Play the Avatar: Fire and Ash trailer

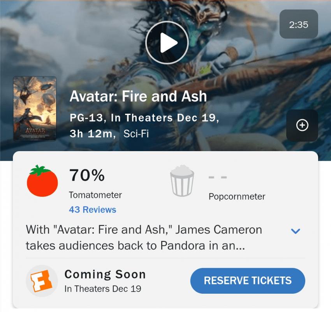167,42
